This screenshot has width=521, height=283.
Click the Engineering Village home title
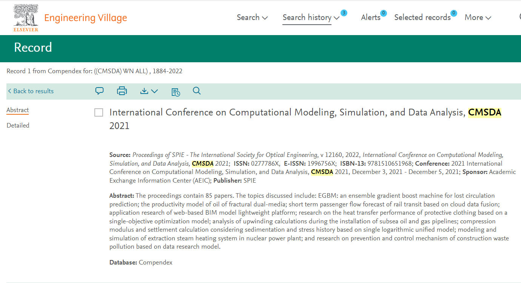85,18
